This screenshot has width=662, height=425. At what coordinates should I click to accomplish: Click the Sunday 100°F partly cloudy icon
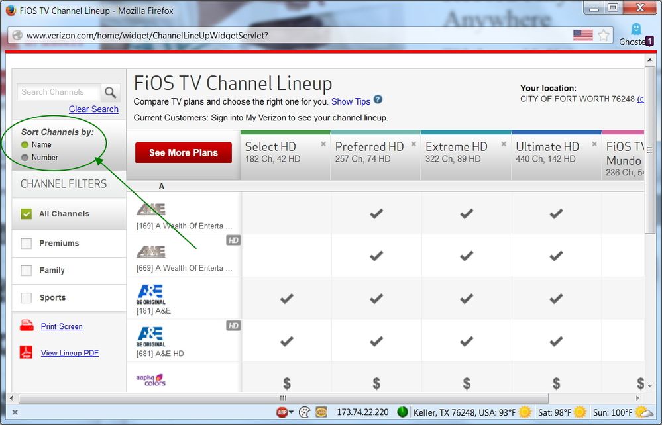tap(644, 412)
